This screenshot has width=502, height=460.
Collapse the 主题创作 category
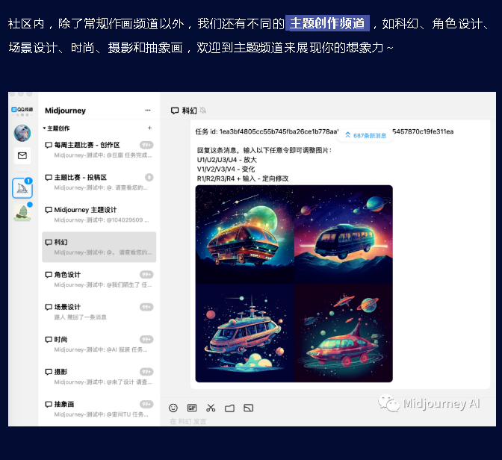[56, 128]
